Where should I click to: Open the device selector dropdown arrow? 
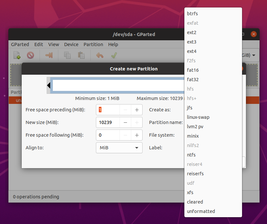click(254, 55)
